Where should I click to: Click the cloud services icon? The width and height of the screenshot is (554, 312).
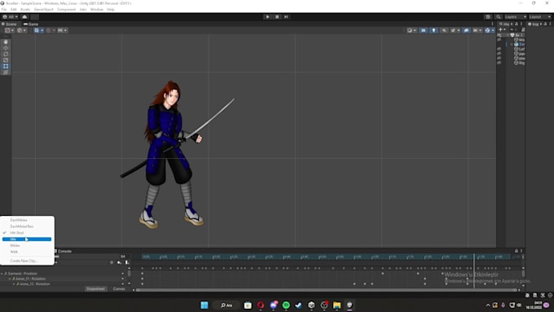24,16
